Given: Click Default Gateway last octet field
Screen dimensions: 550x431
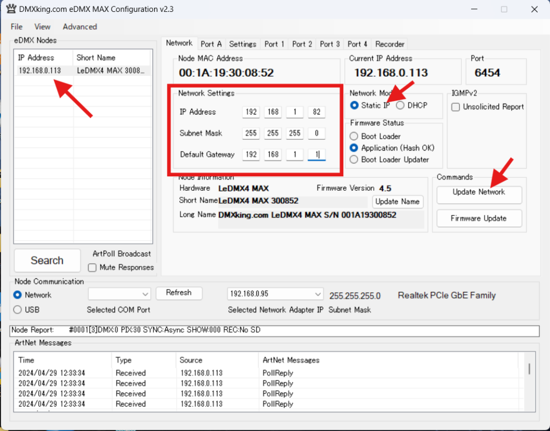Looking at the screenshot, I should click(316, 154).
